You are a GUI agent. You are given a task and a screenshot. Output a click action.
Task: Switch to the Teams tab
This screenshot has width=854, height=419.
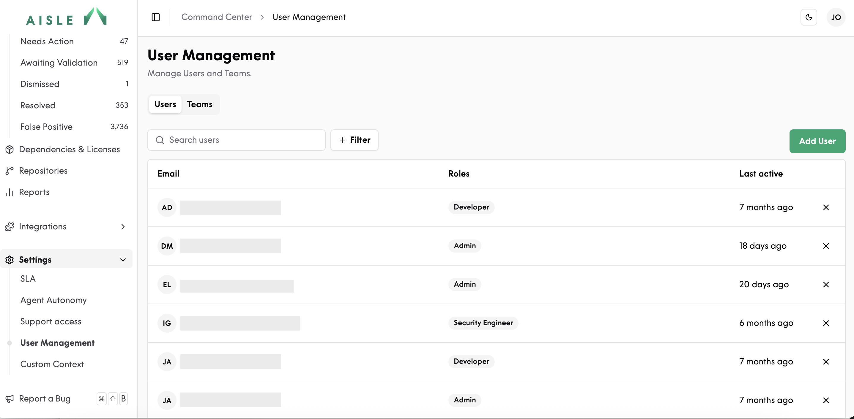click(200, 104)
